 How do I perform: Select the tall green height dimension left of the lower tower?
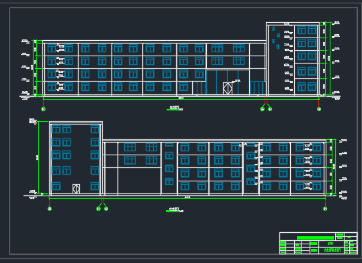pos(38,158)
